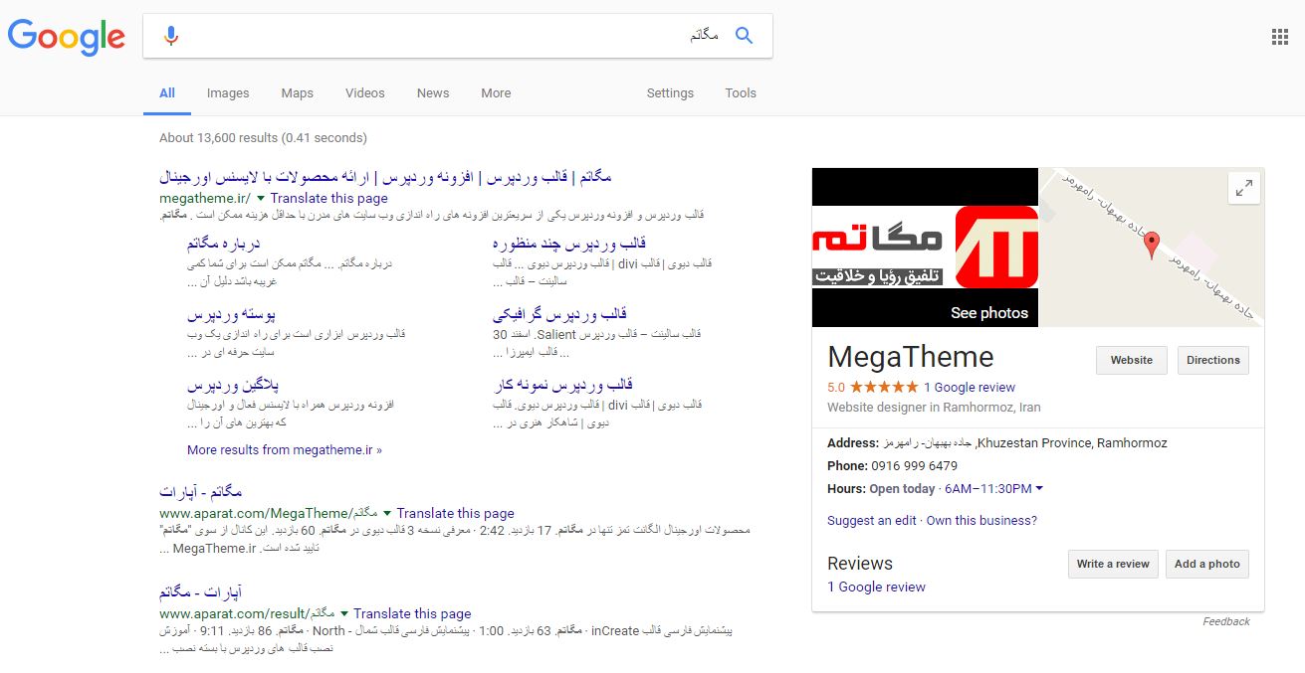Translate the aparat.com/MegaTheme result page
Screen dimensions: 1305x673
[x=455, y=514]
